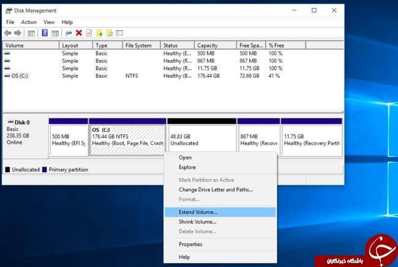Click the yellow folder with green arrow icon

[x=99, y=33]
